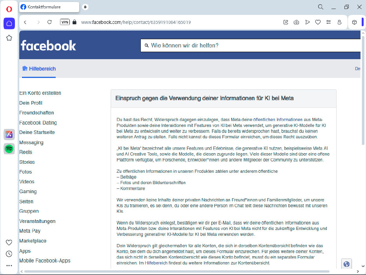Open the Aria AI sidebar icon
The height and width of the screenshot is (275, 366).
9,134
